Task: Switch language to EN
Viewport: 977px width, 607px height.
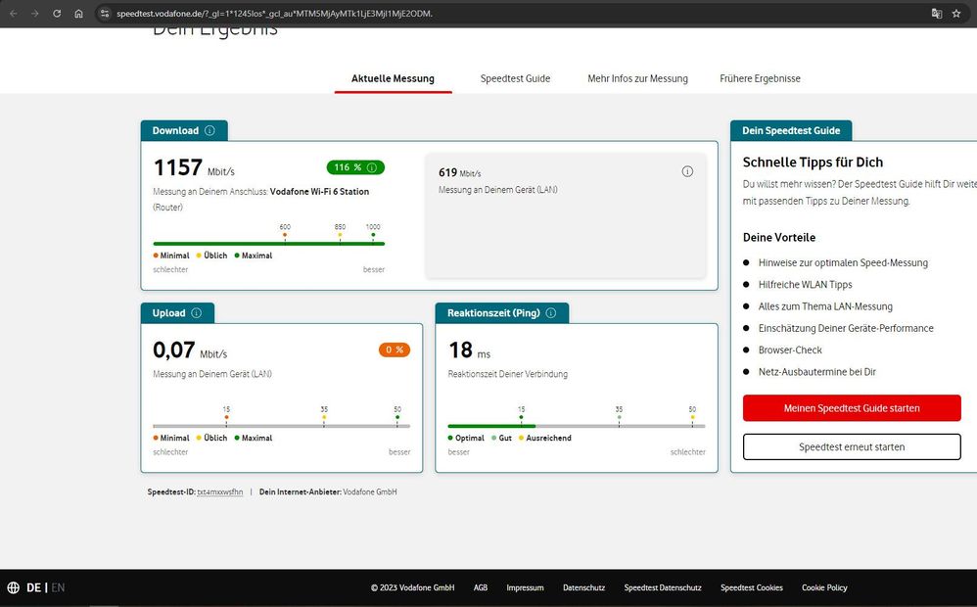Action: coord(58,587)
